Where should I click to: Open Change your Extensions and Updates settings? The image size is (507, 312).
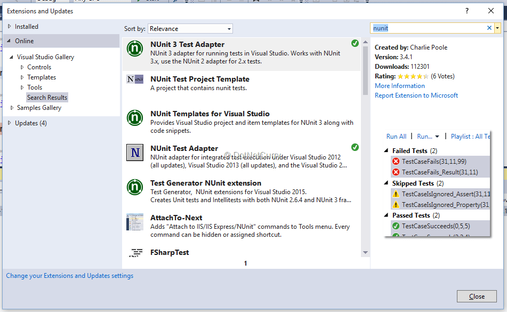69,276
